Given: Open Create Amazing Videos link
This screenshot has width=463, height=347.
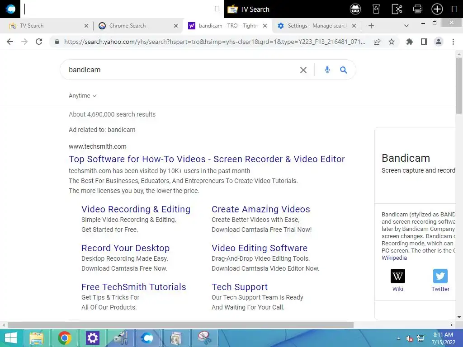Looking at the screenshot, I should pos(261,209).
